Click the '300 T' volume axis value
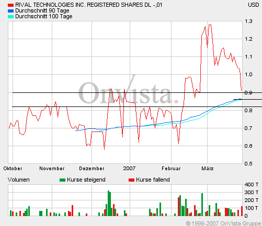 point(252,192)
